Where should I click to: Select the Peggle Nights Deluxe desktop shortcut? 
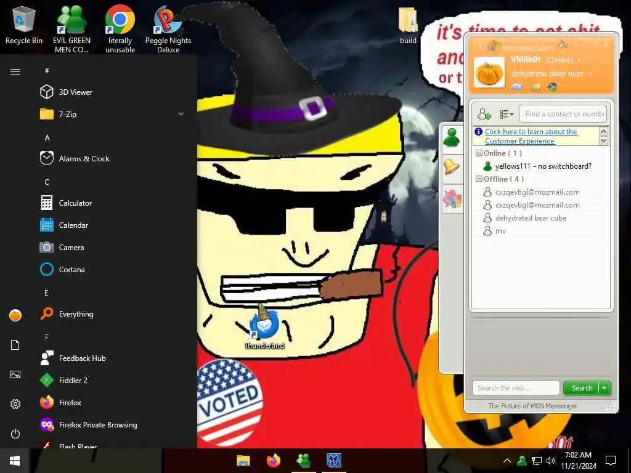click(168, 29)
